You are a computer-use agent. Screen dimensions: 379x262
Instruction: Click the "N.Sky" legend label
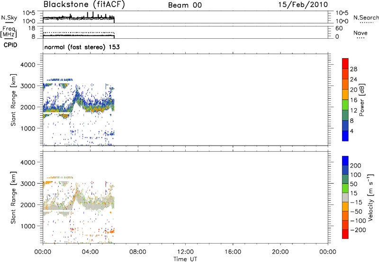9,17
